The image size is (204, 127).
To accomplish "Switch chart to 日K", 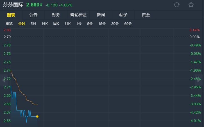I will pyautogui.click(x=45, y=24).
